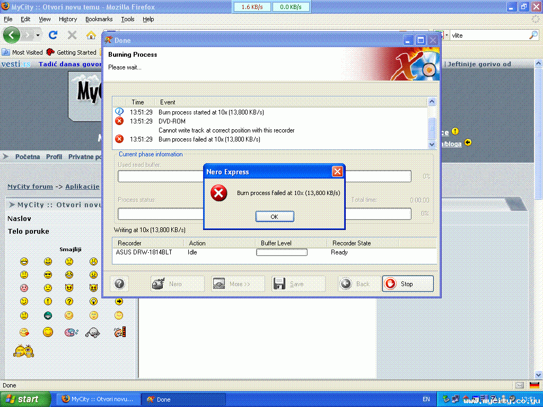Screen dimensions: 543x407
Task: Insert the lightbulb idea smiley
Action: [93, 302]
